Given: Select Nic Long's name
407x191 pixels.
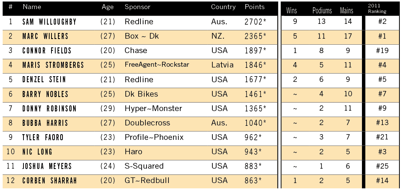Looking at the screenshot, I should tap(37, 152).
